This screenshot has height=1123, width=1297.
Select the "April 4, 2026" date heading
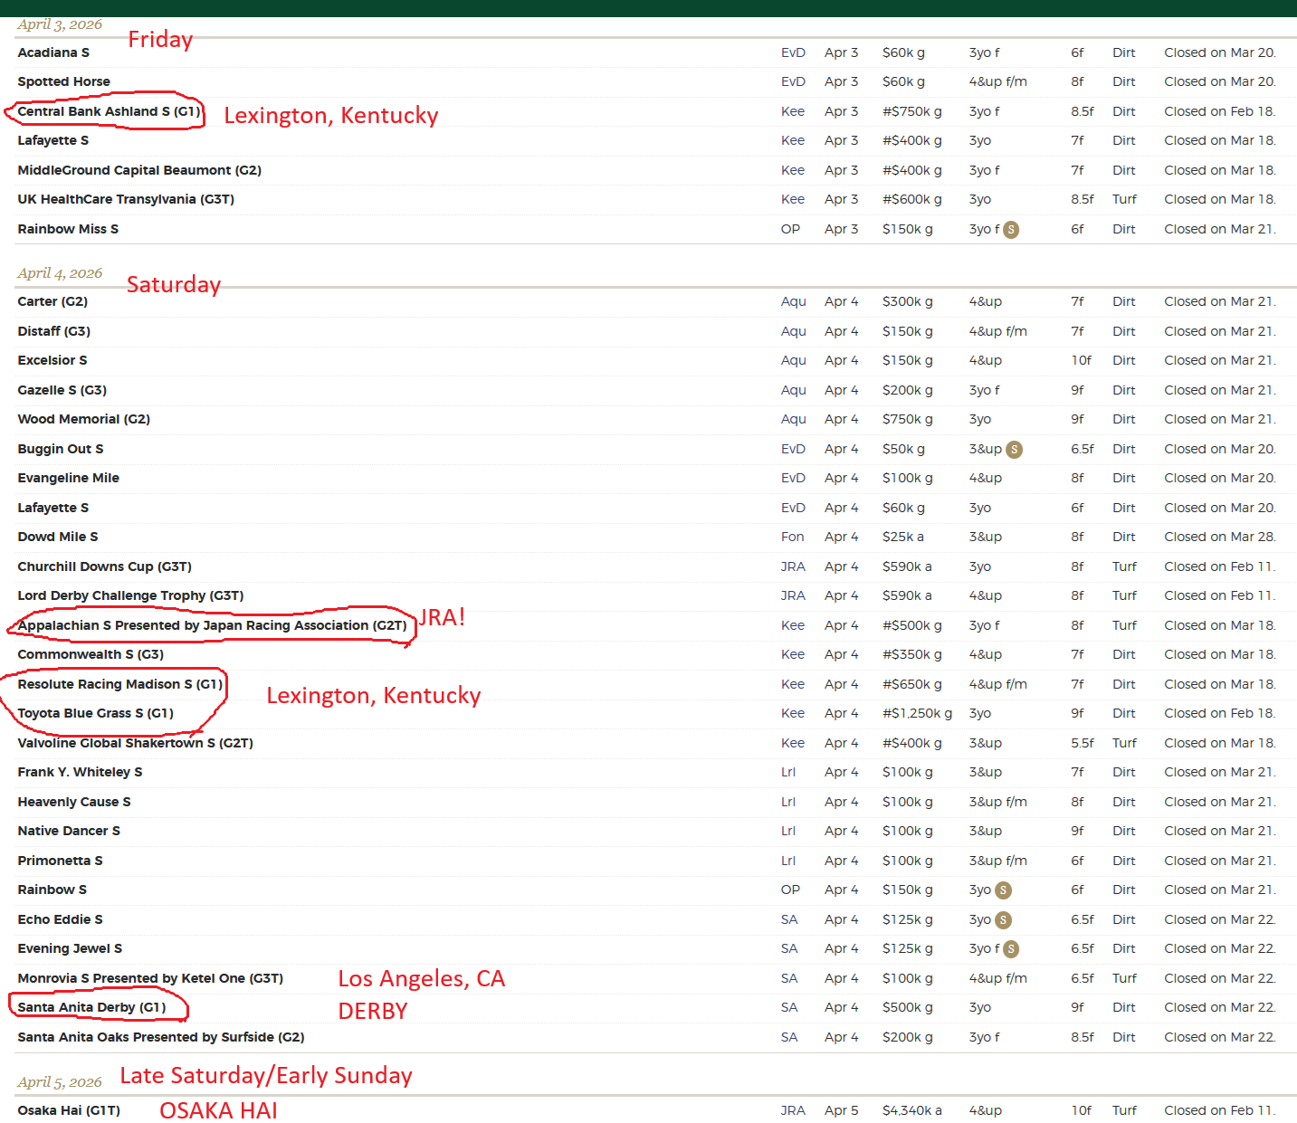pos(60,272)
